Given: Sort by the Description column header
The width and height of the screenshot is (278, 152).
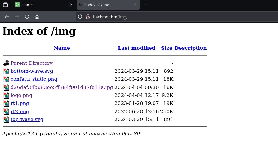Looking at the screenshot, I should [x=191, y=48].
